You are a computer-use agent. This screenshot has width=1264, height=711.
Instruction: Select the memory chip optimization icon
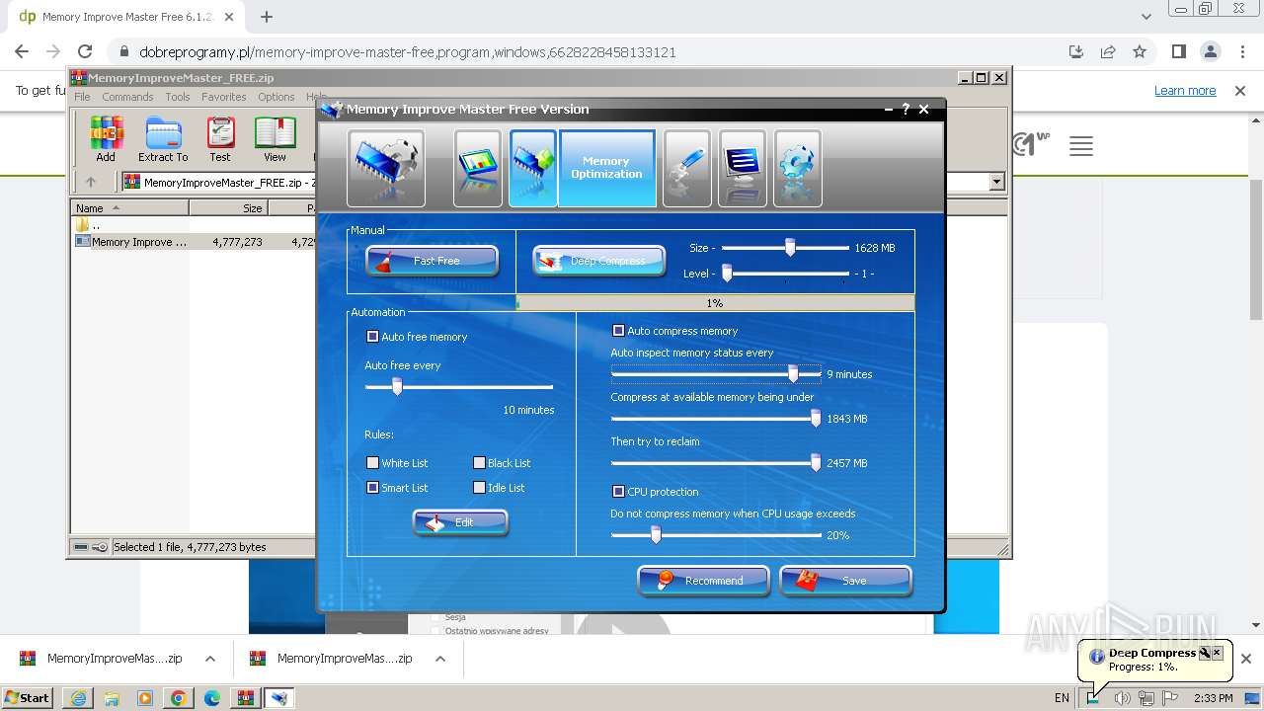pos(533,168)
